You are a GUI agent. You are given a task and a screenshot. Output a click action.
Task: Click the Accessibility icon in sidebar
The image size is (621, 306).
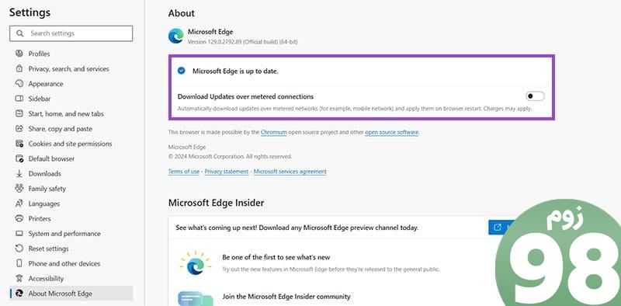[x=19, y=279]
